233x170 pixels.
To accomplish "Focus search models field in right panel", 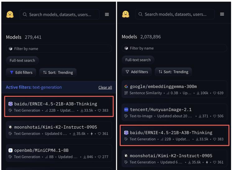I will click(x=175, y=14).
